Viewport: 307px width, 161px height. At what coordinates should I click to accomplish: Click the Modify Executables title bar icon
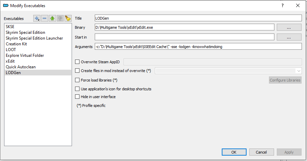(x=5, y=5)
